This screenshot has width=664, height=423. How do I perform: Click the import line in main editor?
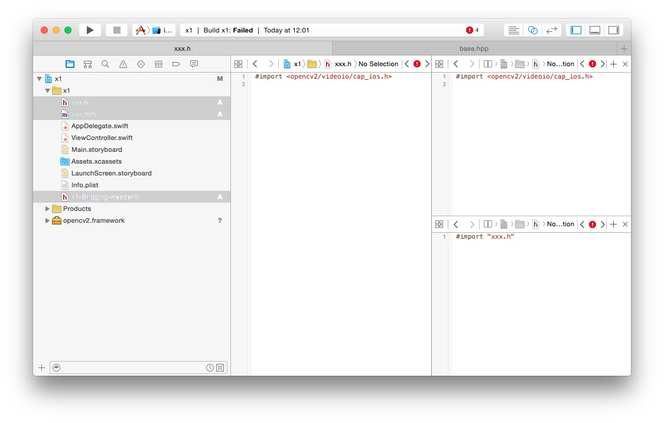[x=324, y=77]
